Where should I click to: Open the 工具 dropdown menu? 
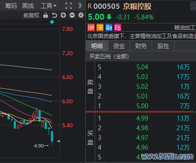[49, 6]
